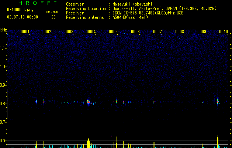Click time marker 0002
This screenshot has width=232, height=148.
(x=47, y=32)
